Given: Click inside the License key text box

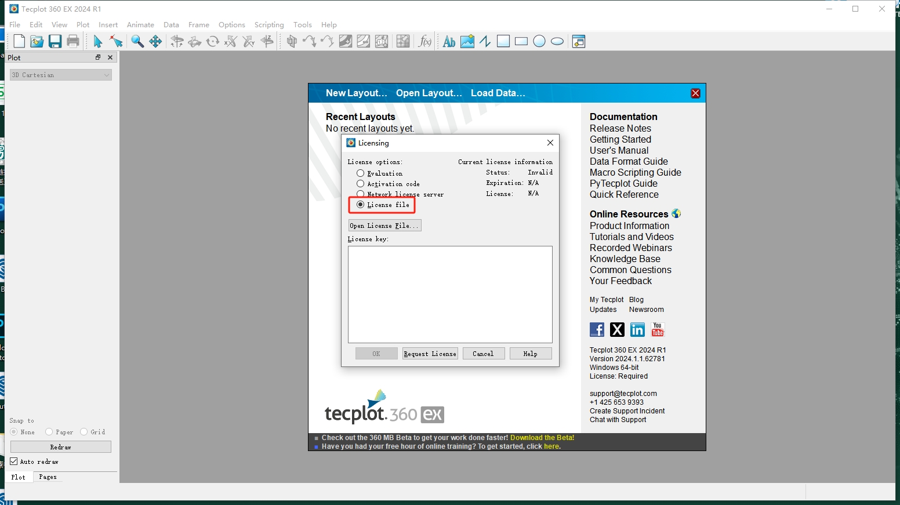Looking at the screenshot, I should (x=450, y=294).
